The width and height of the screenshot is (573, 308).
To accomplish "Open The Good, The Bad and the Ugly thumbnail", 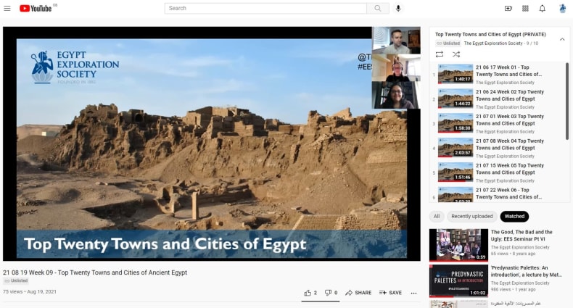I will [458, 245].
